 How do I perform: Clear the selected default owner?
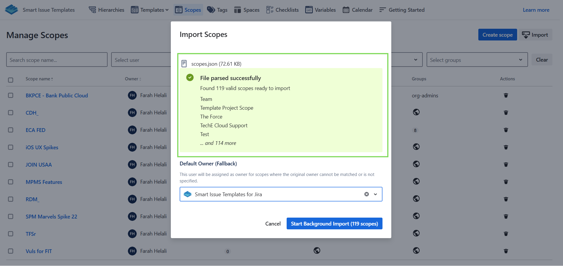(366, 194)
